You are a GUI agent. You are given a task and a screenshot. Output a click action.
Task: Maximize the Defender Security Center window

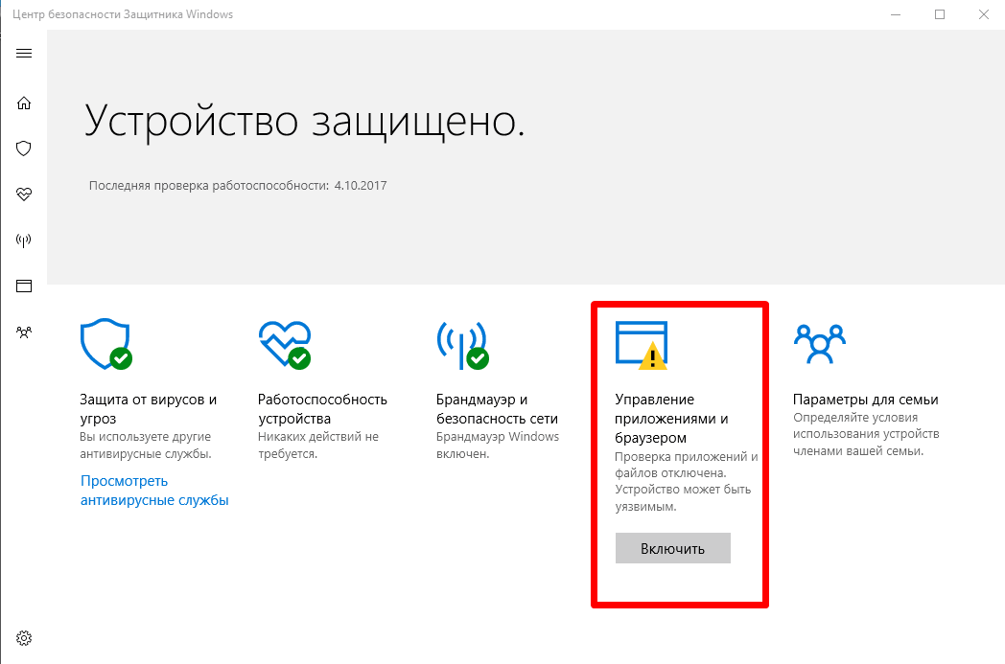[940, 14]
